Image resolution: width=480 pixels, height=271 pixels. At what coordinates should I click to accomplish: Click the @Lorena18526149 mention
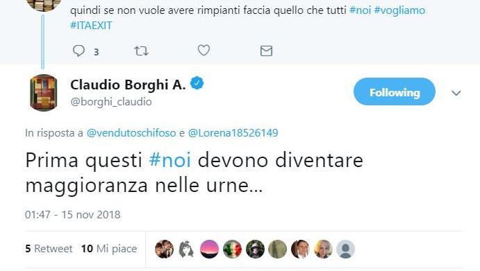point(233,133)
